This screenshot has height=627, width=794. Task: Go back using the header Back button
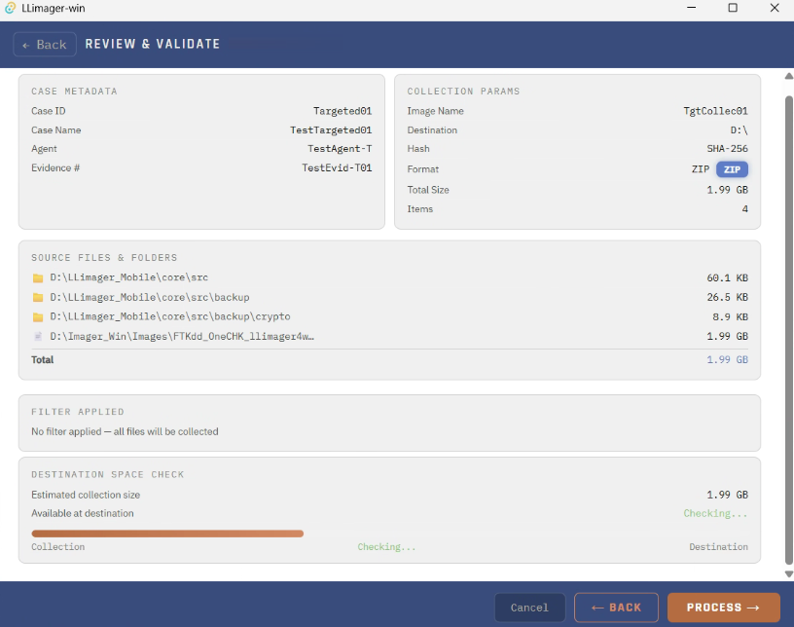click(x=45, y=44)
